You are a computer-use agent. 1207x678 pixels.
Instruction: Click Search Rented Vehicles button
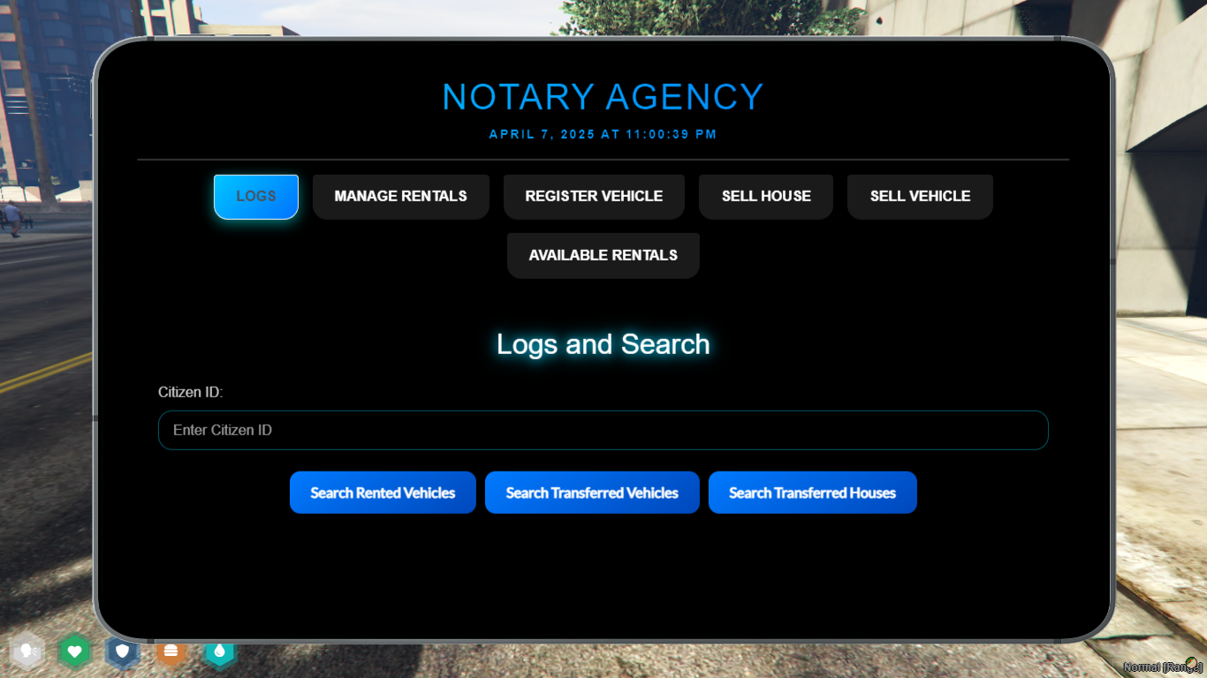(x=383, y=493)
